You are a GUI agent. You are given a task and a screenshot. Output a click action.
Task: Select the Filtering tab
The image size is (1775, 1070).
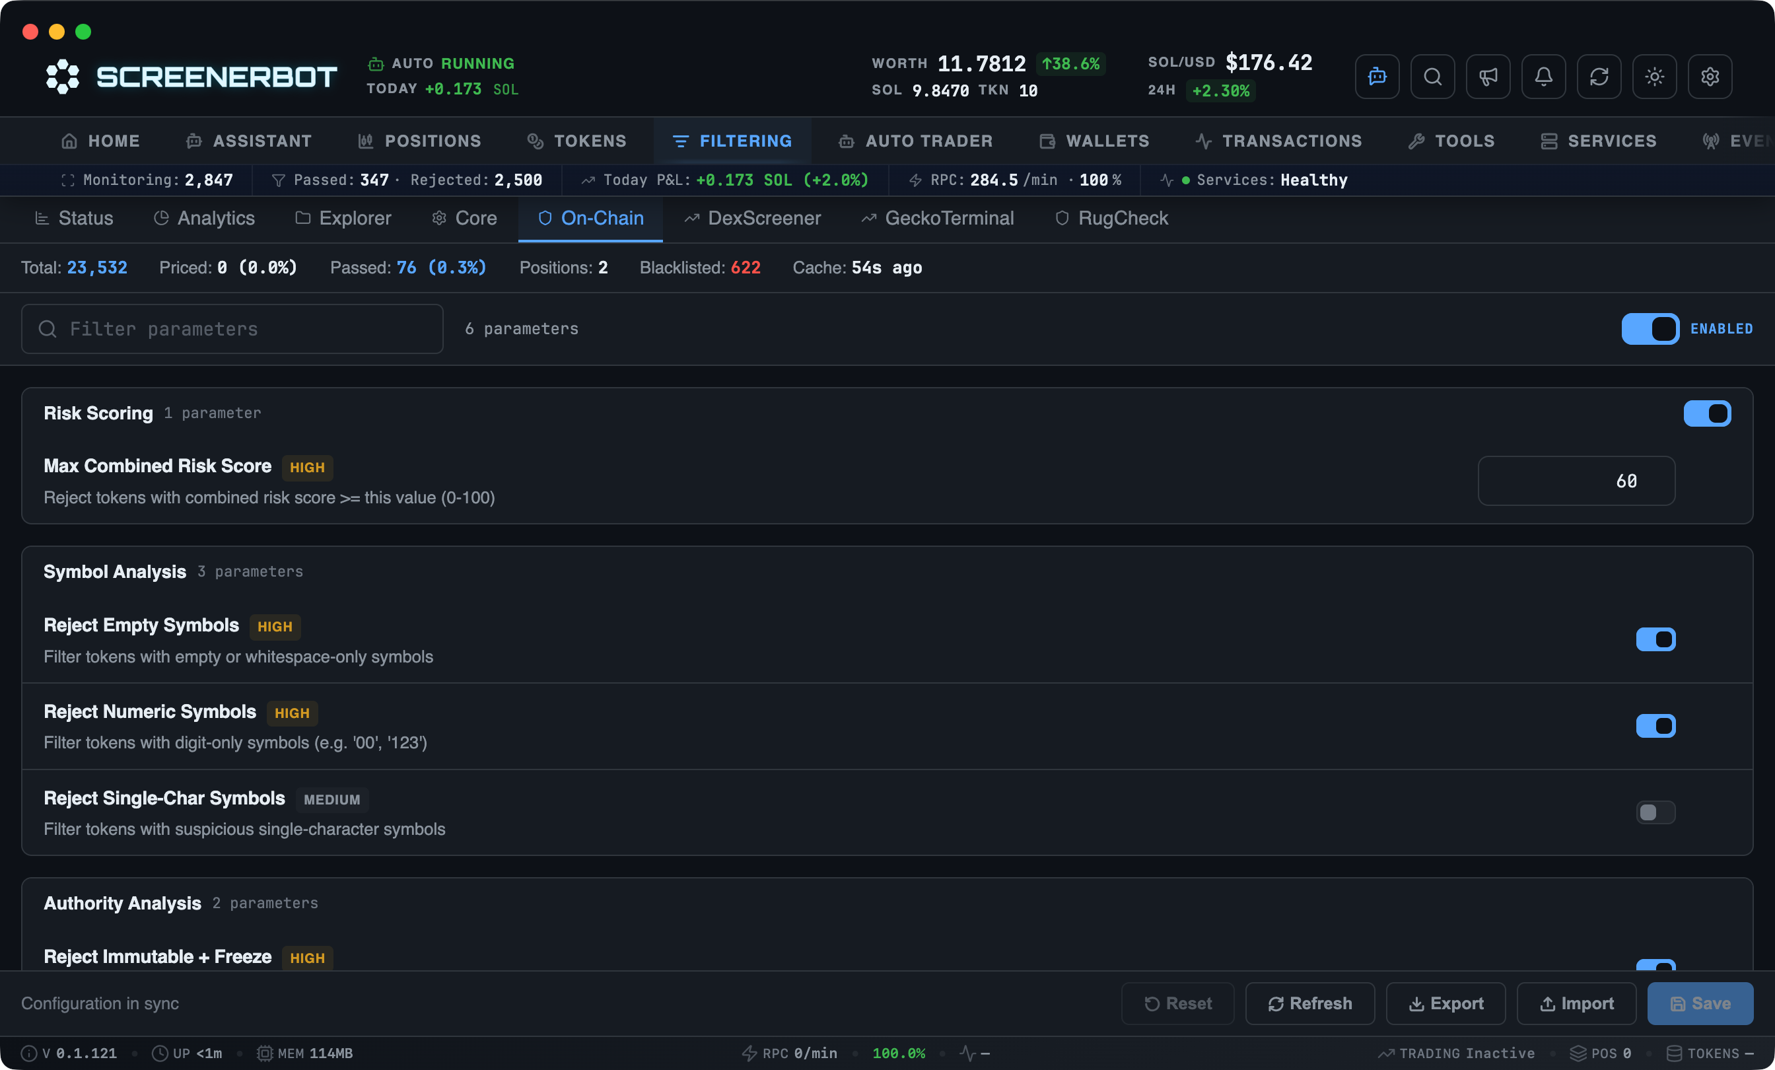pos(732,141)
